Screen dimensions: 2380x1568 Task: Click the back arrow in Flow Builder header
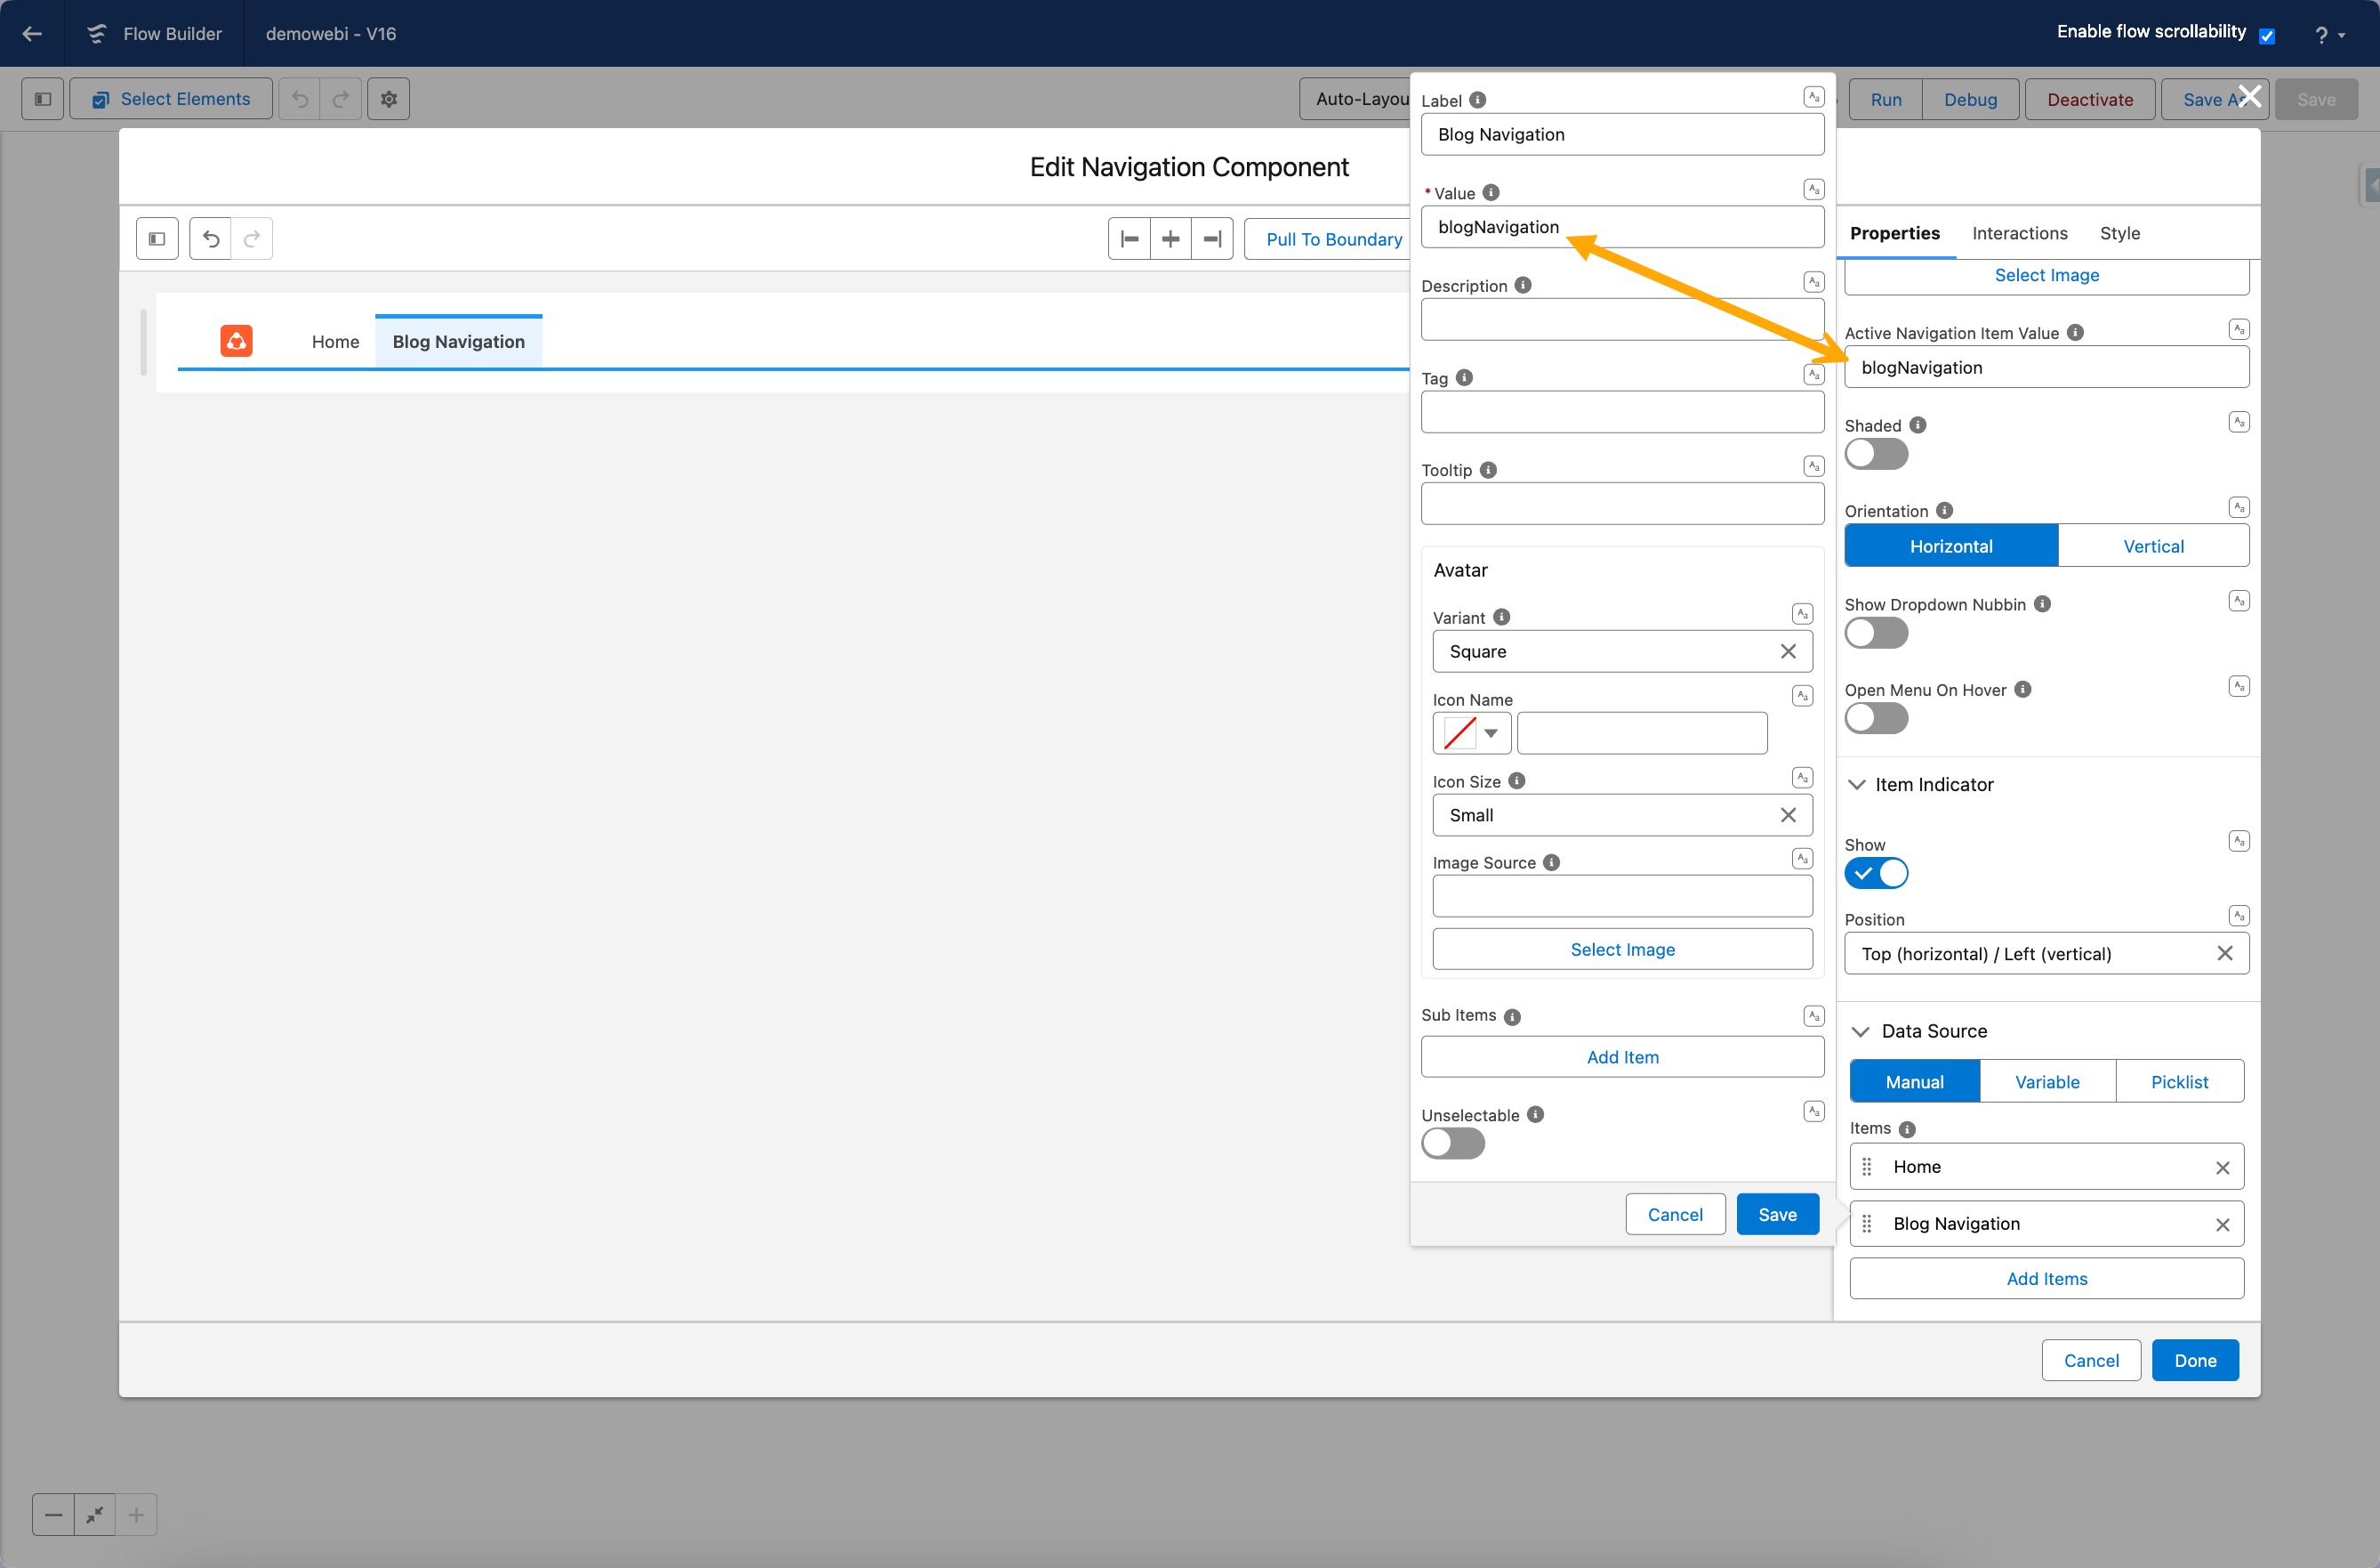coord(32,33)
